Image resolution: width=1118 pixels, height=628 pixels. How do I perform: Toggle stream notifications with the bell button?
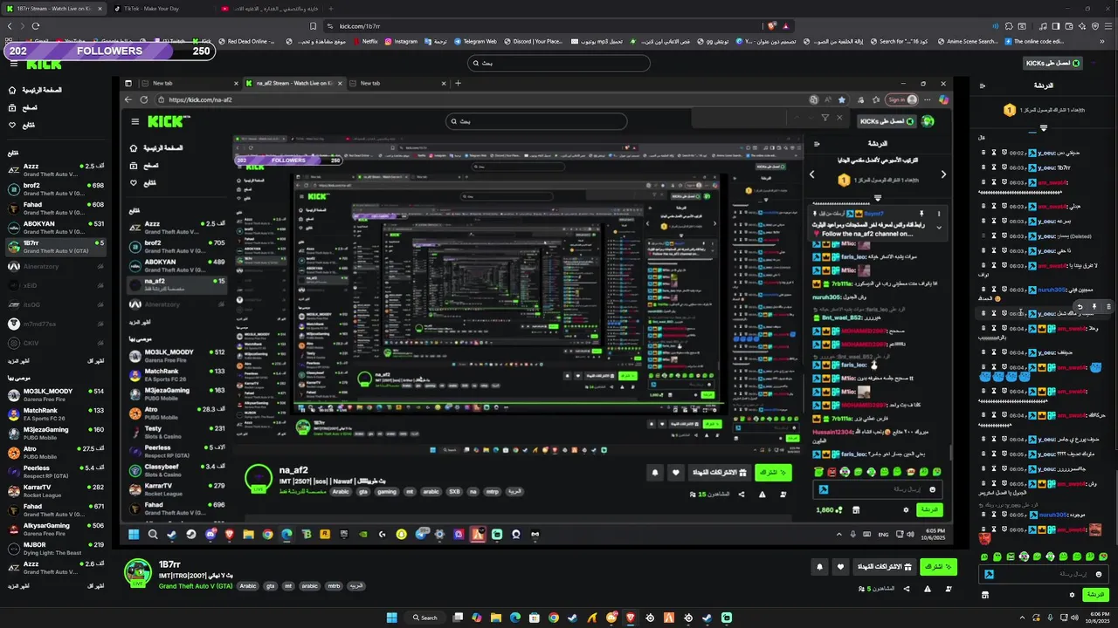819,567
